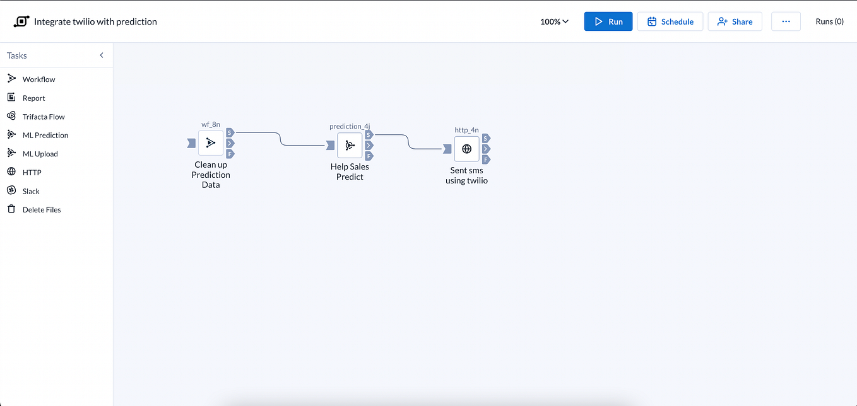Image resolution: width=857 pixels, height=406 pixels.
Task: Select the ML Upload task icon
Action: point(12,153)
